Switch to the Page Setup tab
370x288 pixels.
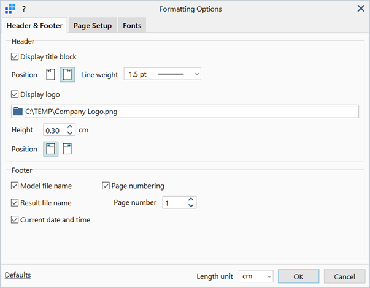[93, 26]
